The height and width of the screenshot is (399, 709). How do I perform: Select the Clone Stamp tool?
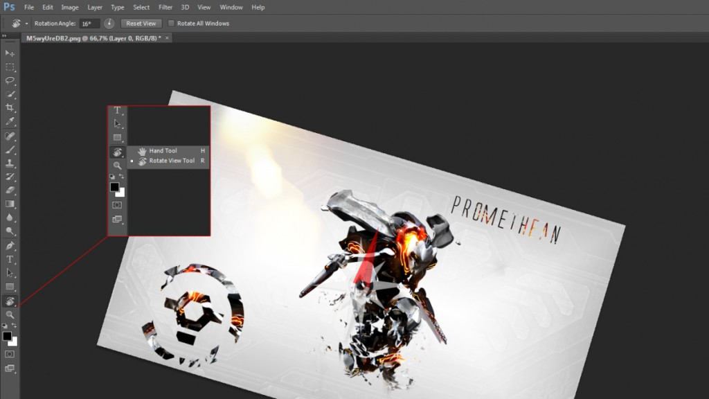click(10, 163)
